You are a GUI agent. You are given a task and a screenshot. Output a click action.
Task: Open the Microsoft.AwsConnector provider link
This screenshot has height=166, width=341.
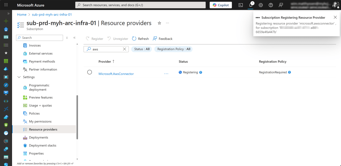click(116, 74)
